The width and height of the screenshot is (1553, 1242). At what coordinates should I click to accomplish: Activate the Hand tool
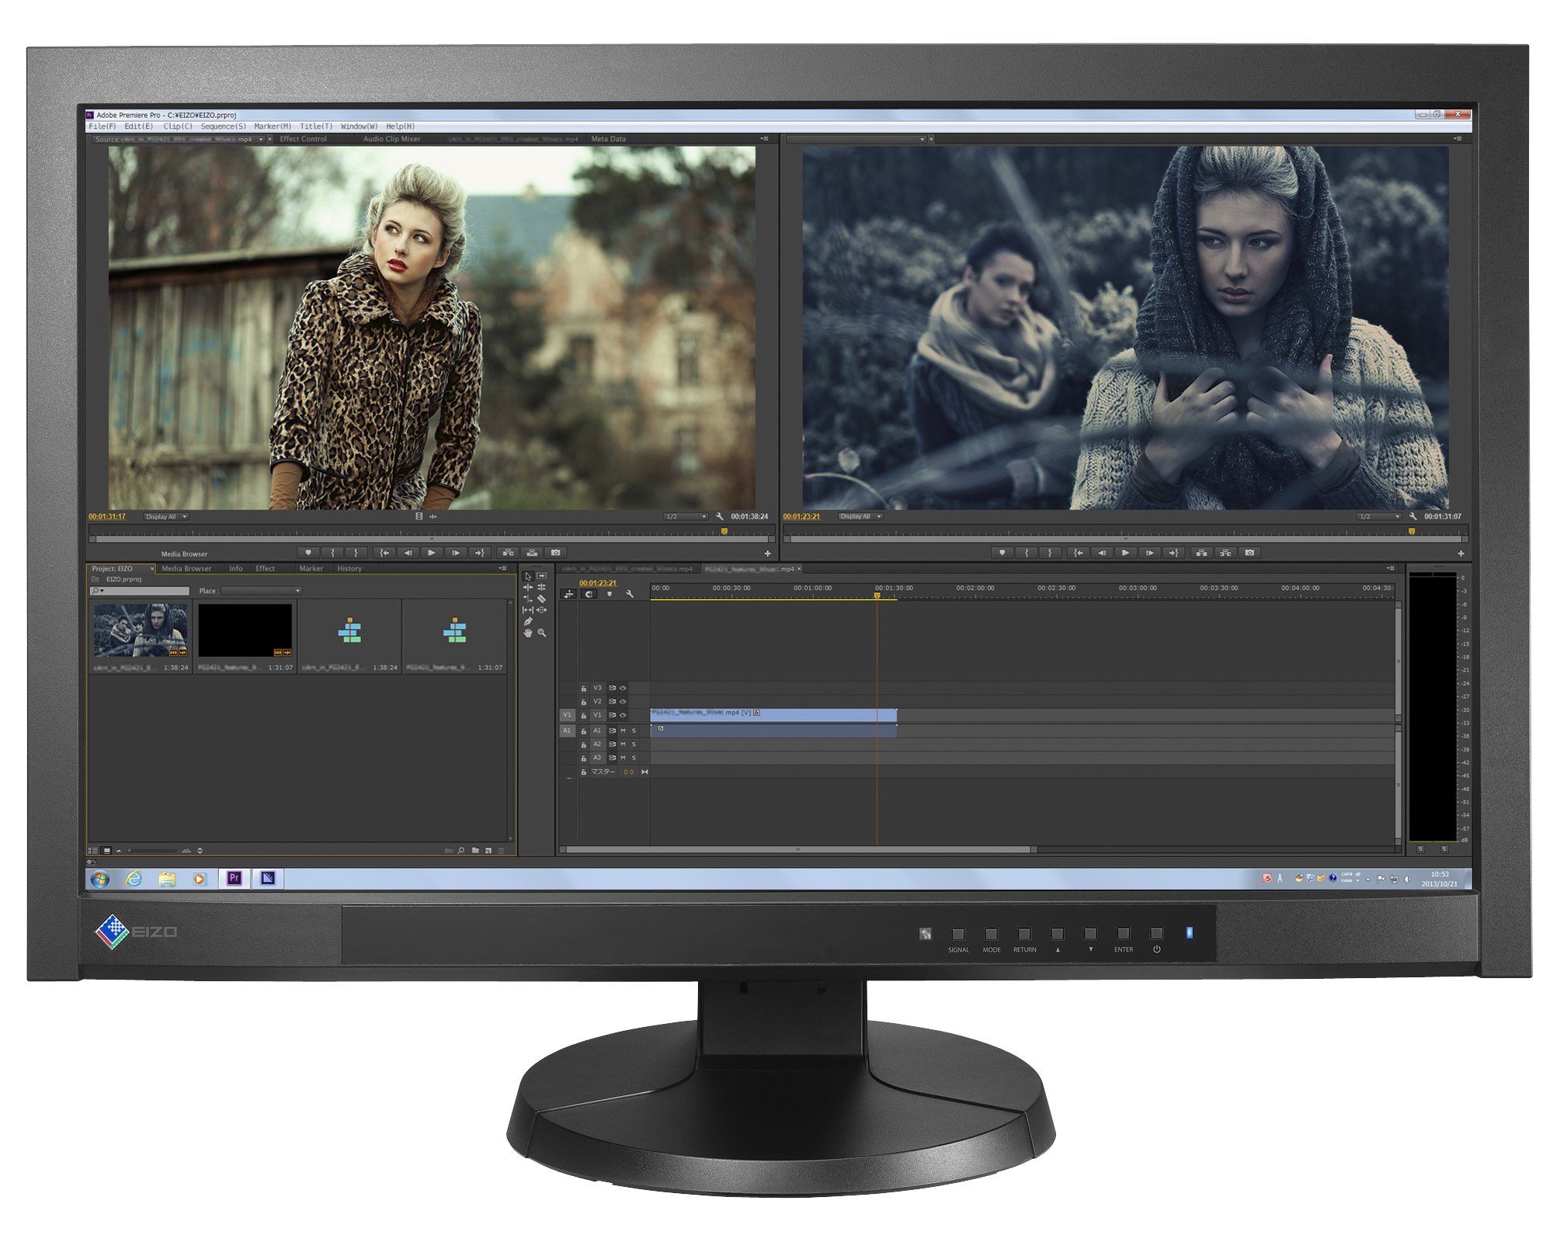(x=528, y=632)
